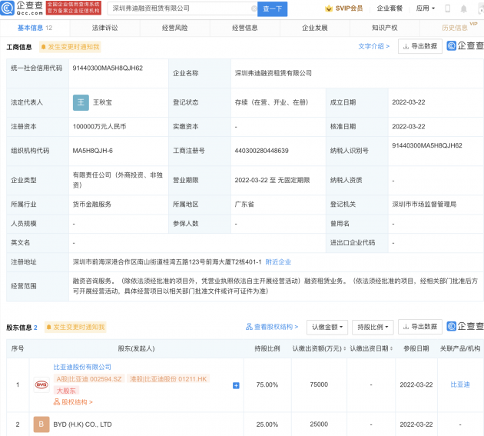Click the 25000 subscribed amount cell
This screenshot has width=484, height=436.
click(x=319, y=424)
